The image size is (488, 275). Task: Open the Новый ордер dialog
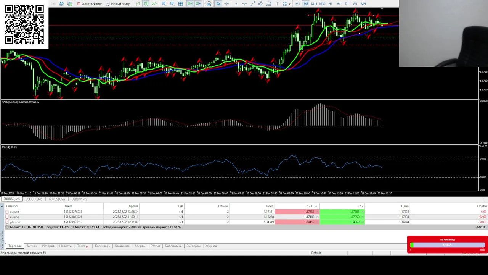(118, 3)
